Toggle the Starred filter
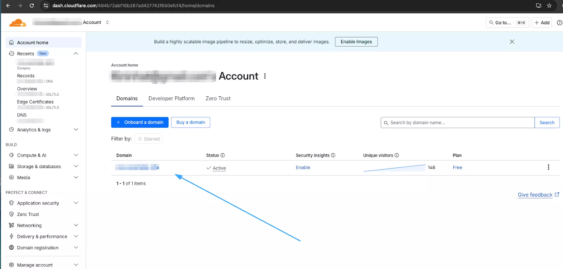 coord(148,139)
